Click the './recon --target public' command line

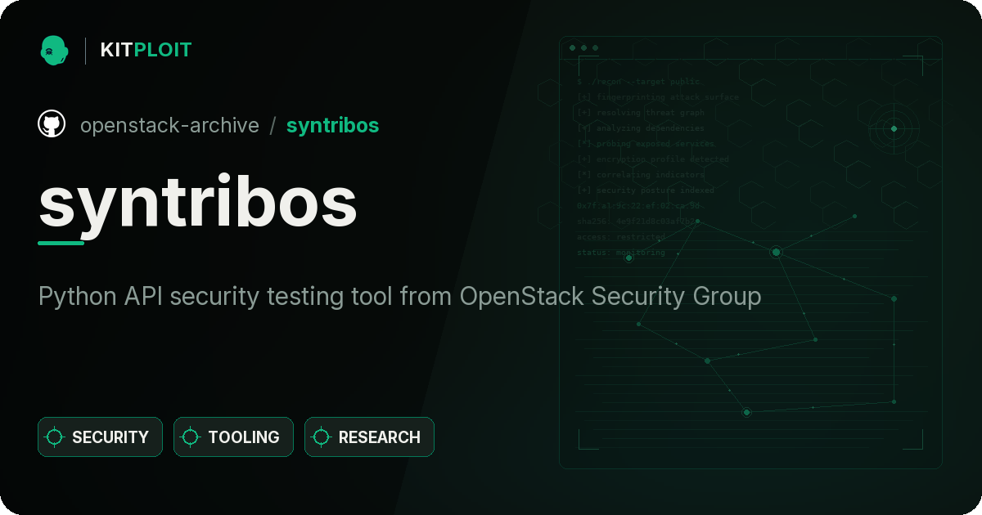(x=639, y=82)
